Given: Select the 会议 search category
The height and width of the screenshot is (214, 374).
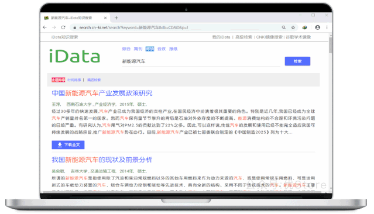Looking at the screenshot, I should point(162,49).
